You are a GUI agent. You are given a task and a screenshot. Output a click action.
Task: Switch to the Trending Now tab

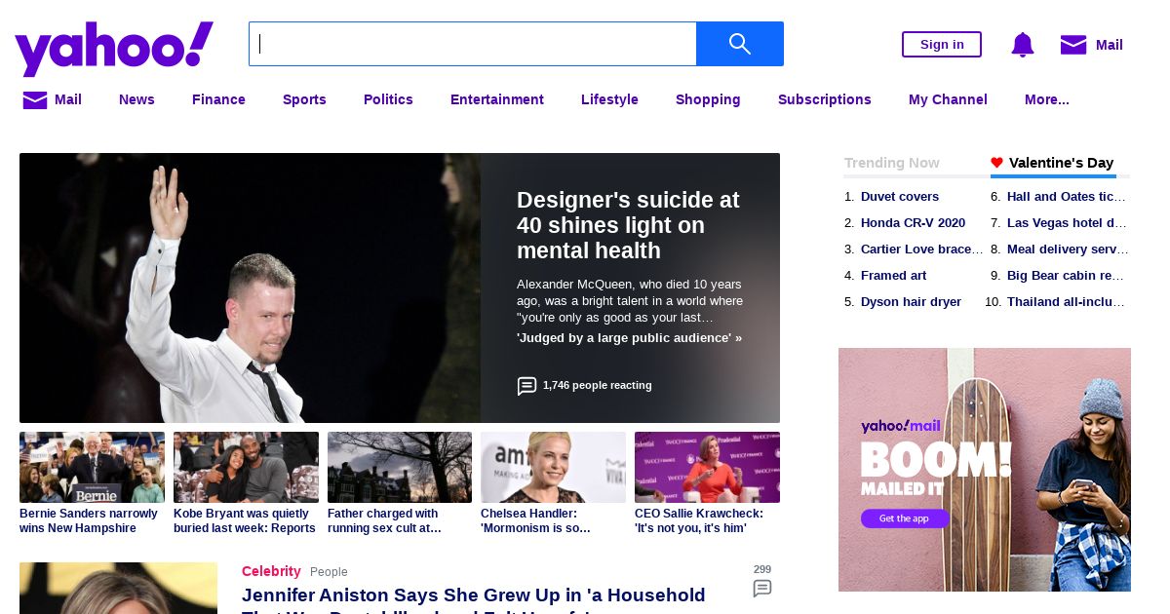pyautogui.click(x=892, y=163)
